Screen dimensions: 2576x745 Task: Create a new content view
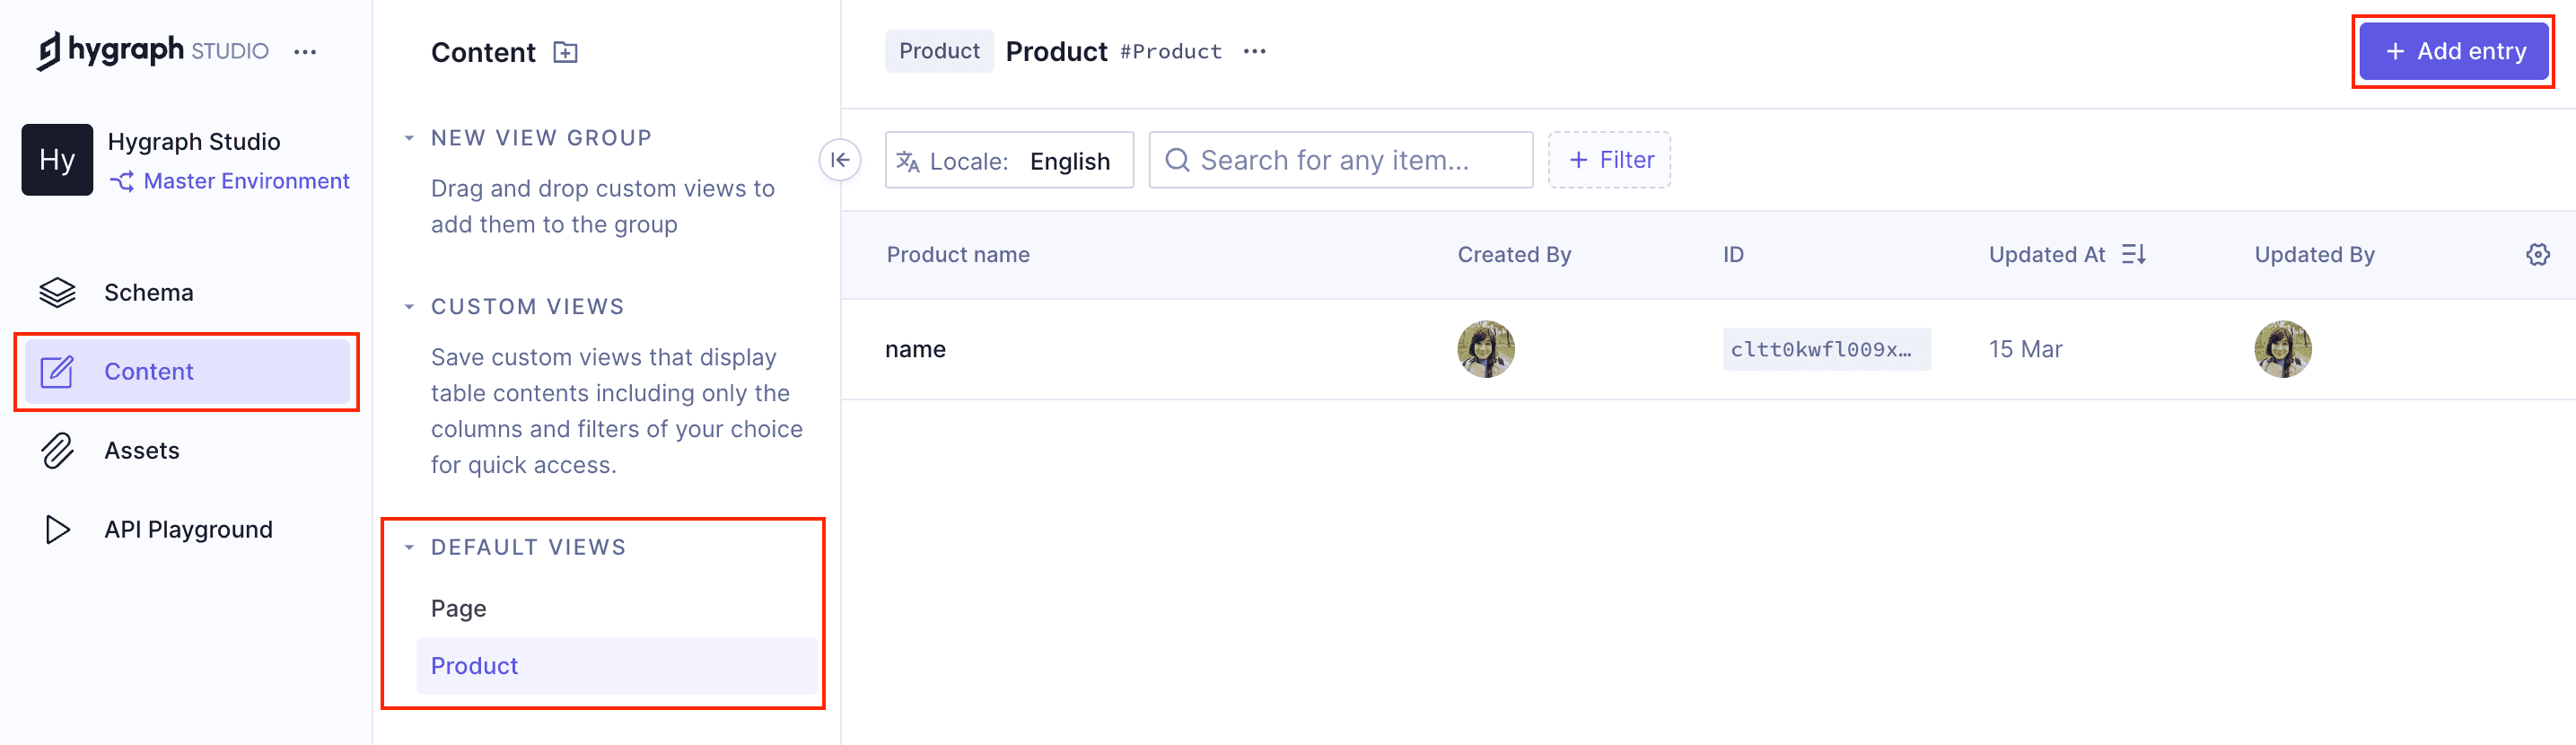click(x=565, y=52)
